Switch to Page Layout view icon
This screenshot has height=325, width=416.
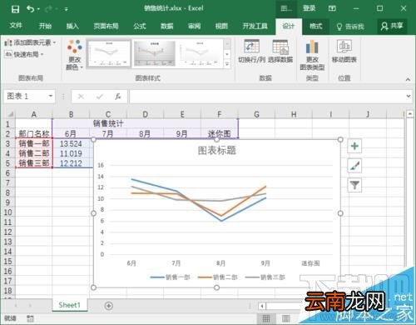[285, 318]
